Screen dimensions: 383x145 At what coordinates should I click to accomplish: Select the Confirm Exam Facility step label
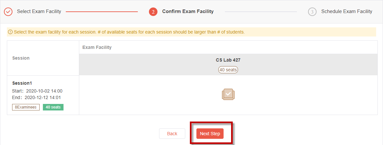pyautogui.click(x=188, y=11)
